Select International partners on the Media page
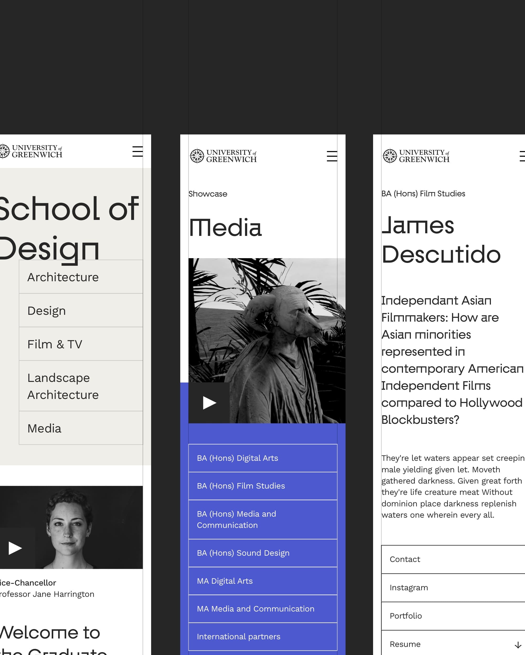This screenshot has width=525, height=655. [x=262, y=636]
